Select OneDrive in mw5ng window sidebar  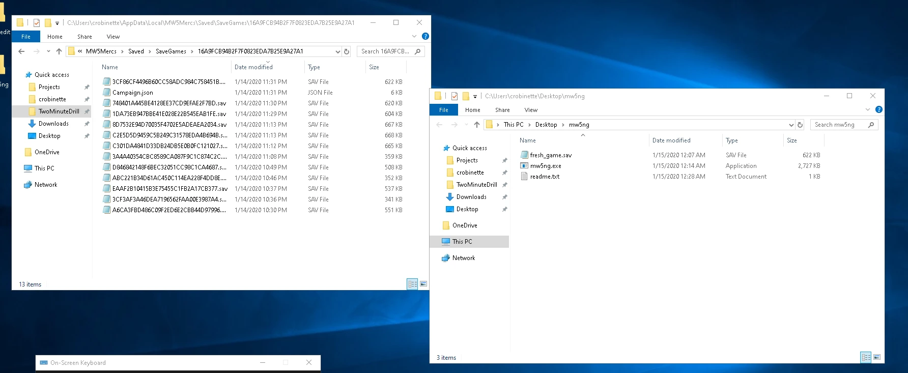pos(465,225)
